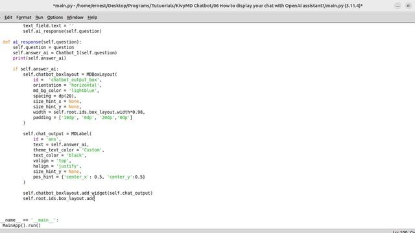
Task: Click the 'self.chatbot_boxlayout.add_widget(self.chat_output)' line
Action: (88, 193)
